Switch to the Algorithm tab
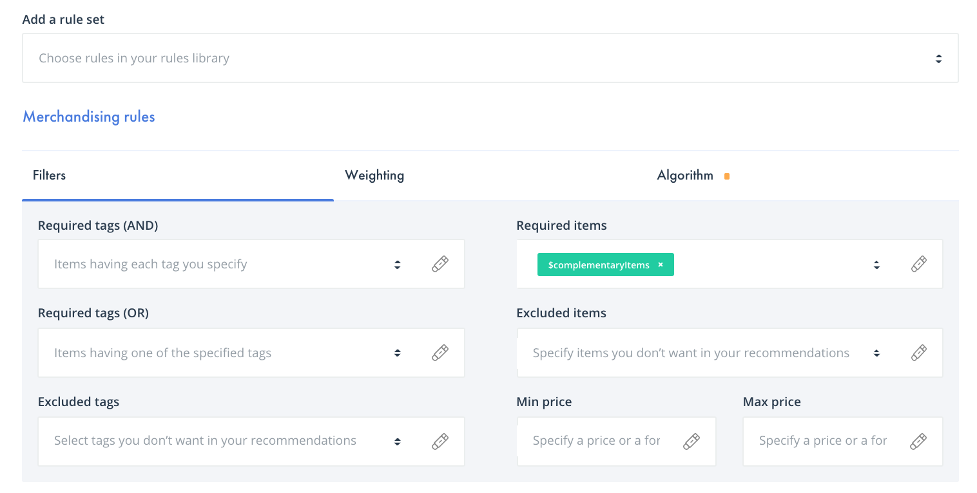This screenshot has width=977, height=493. pos(685,175)
